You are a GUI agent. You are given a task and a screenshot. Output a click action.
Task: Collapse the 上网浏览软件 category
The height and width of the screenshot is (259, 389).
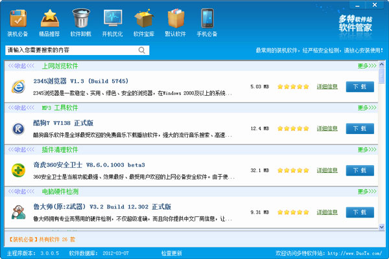tap(21, 65)
